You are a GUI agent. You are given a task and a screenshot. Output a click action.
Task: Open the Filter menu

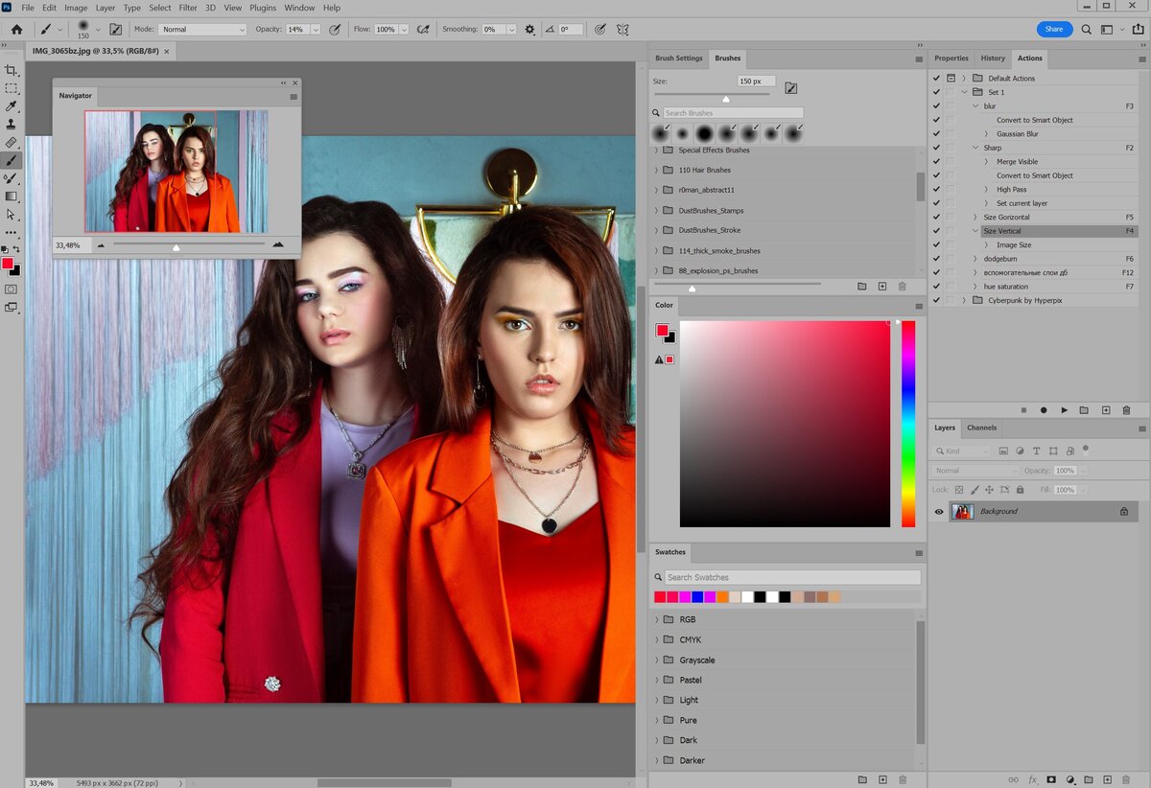(188, 8)
